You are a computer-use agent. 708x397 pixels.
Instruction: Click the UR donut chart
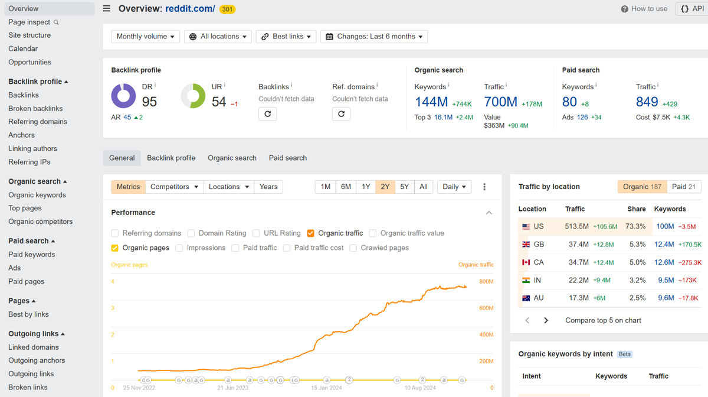coord(193,96)
